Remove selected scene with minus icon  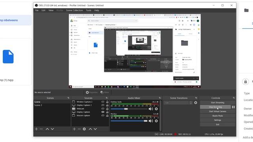tap(41, 129)
